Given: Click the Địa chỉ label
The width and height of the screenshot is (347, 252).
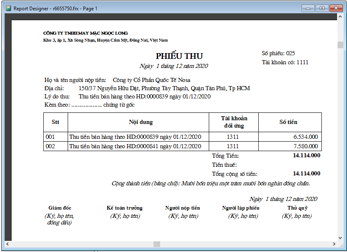Looking at the screenshot, I should point(54,89).
